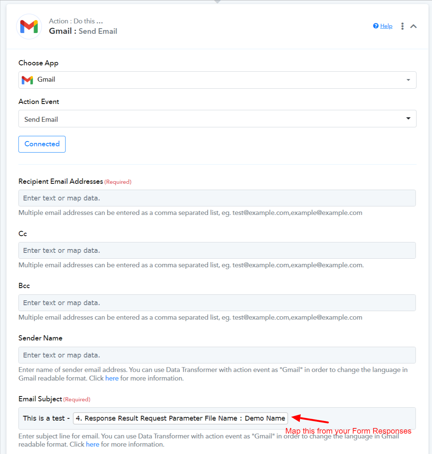Click the blue Help question mark icon
This screenshot has width=432, height=454.
376,26
